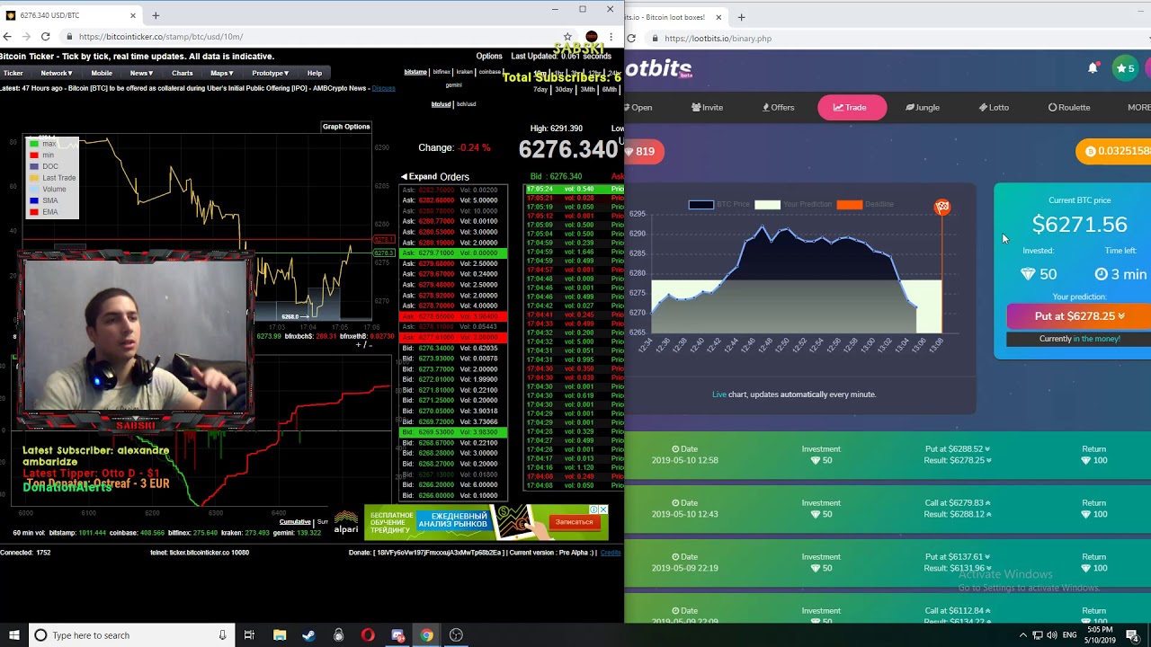This screenshot has height=647, width=1151.
Task: Open Opera browser from the taskbar
Action: (368, 635)
